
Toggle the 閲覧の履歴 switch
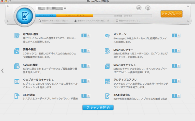(x=86, y=51)
